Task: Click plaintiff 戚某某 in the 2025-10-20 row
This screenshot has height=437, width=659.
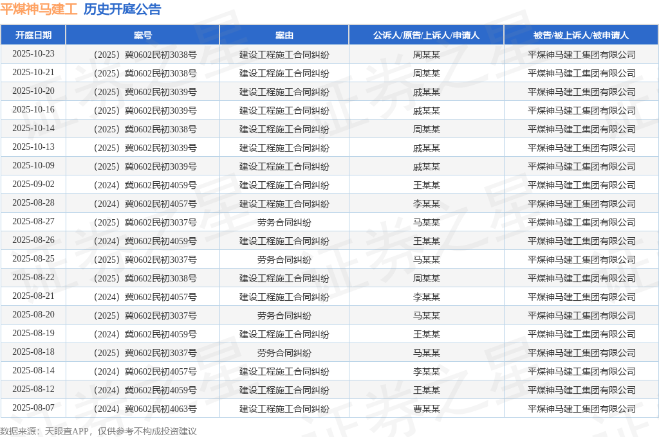Action: pos(426,92)
